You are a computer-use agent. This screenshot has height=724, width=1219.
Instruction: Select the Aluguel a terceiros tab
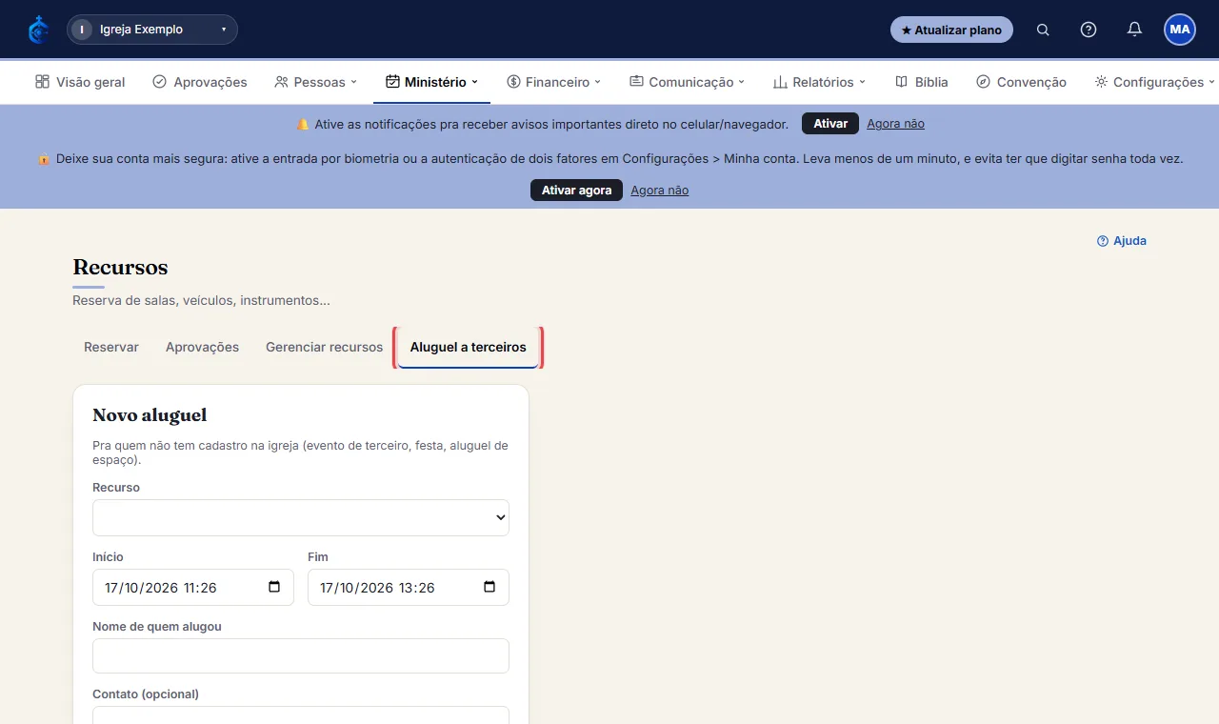(469, 348)
